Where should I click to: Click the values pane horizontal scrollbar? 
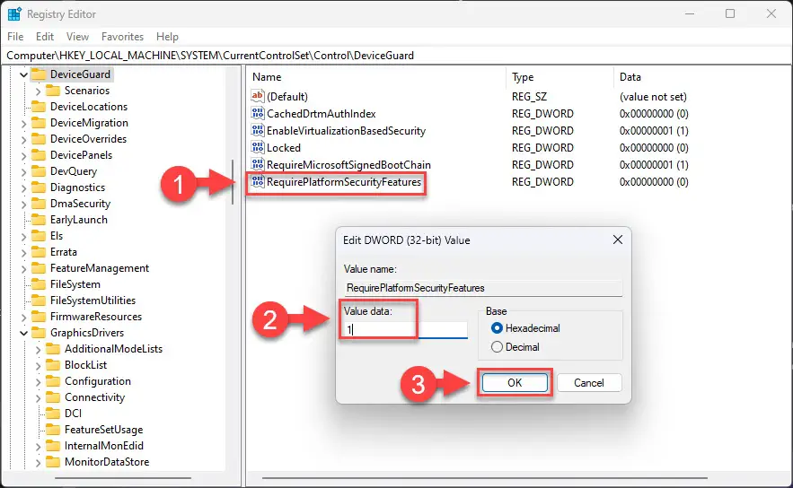tap(484, 477)
